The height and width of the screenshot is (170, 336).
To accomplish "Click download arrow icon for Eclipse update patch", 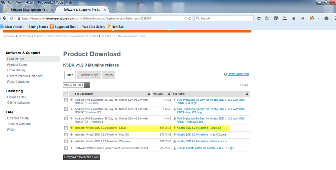I will [x=175, y=148].
